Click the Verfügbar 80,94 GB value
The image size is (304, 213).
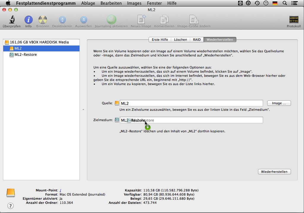[x=169, y=194]
